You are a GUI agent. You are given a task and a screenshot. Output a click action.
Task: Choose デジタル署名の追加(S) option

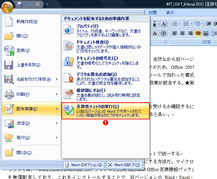pyautogui.click(x=106, y=79)
